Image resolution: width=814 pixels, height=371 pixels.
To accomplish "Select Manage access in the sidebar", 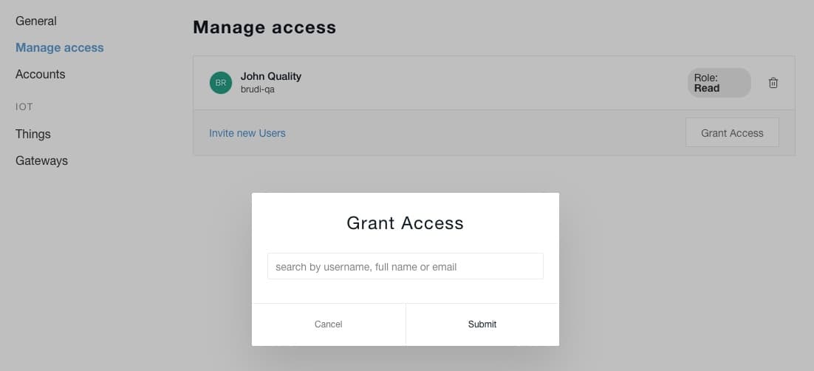I will point(60,47).
